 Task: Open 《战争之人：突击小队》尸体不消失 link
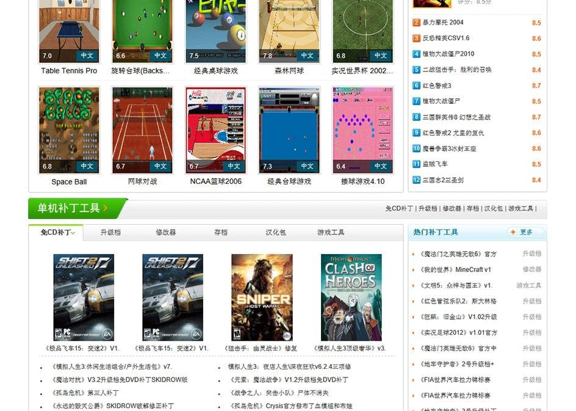point(278,393)
